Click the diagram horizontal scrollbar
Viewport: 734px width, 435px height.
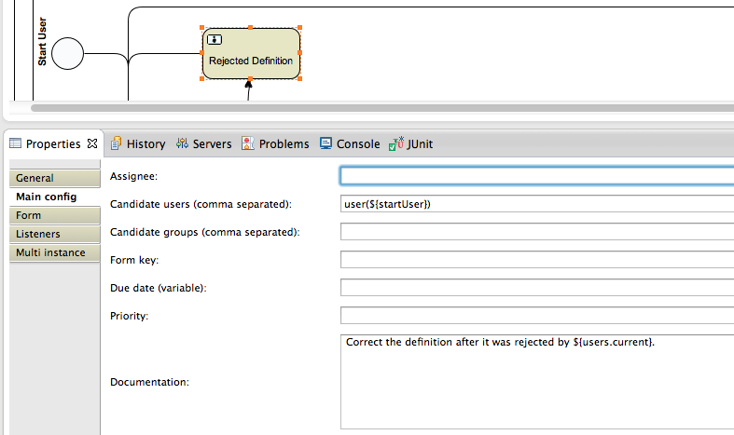click(x=373, y=108)
